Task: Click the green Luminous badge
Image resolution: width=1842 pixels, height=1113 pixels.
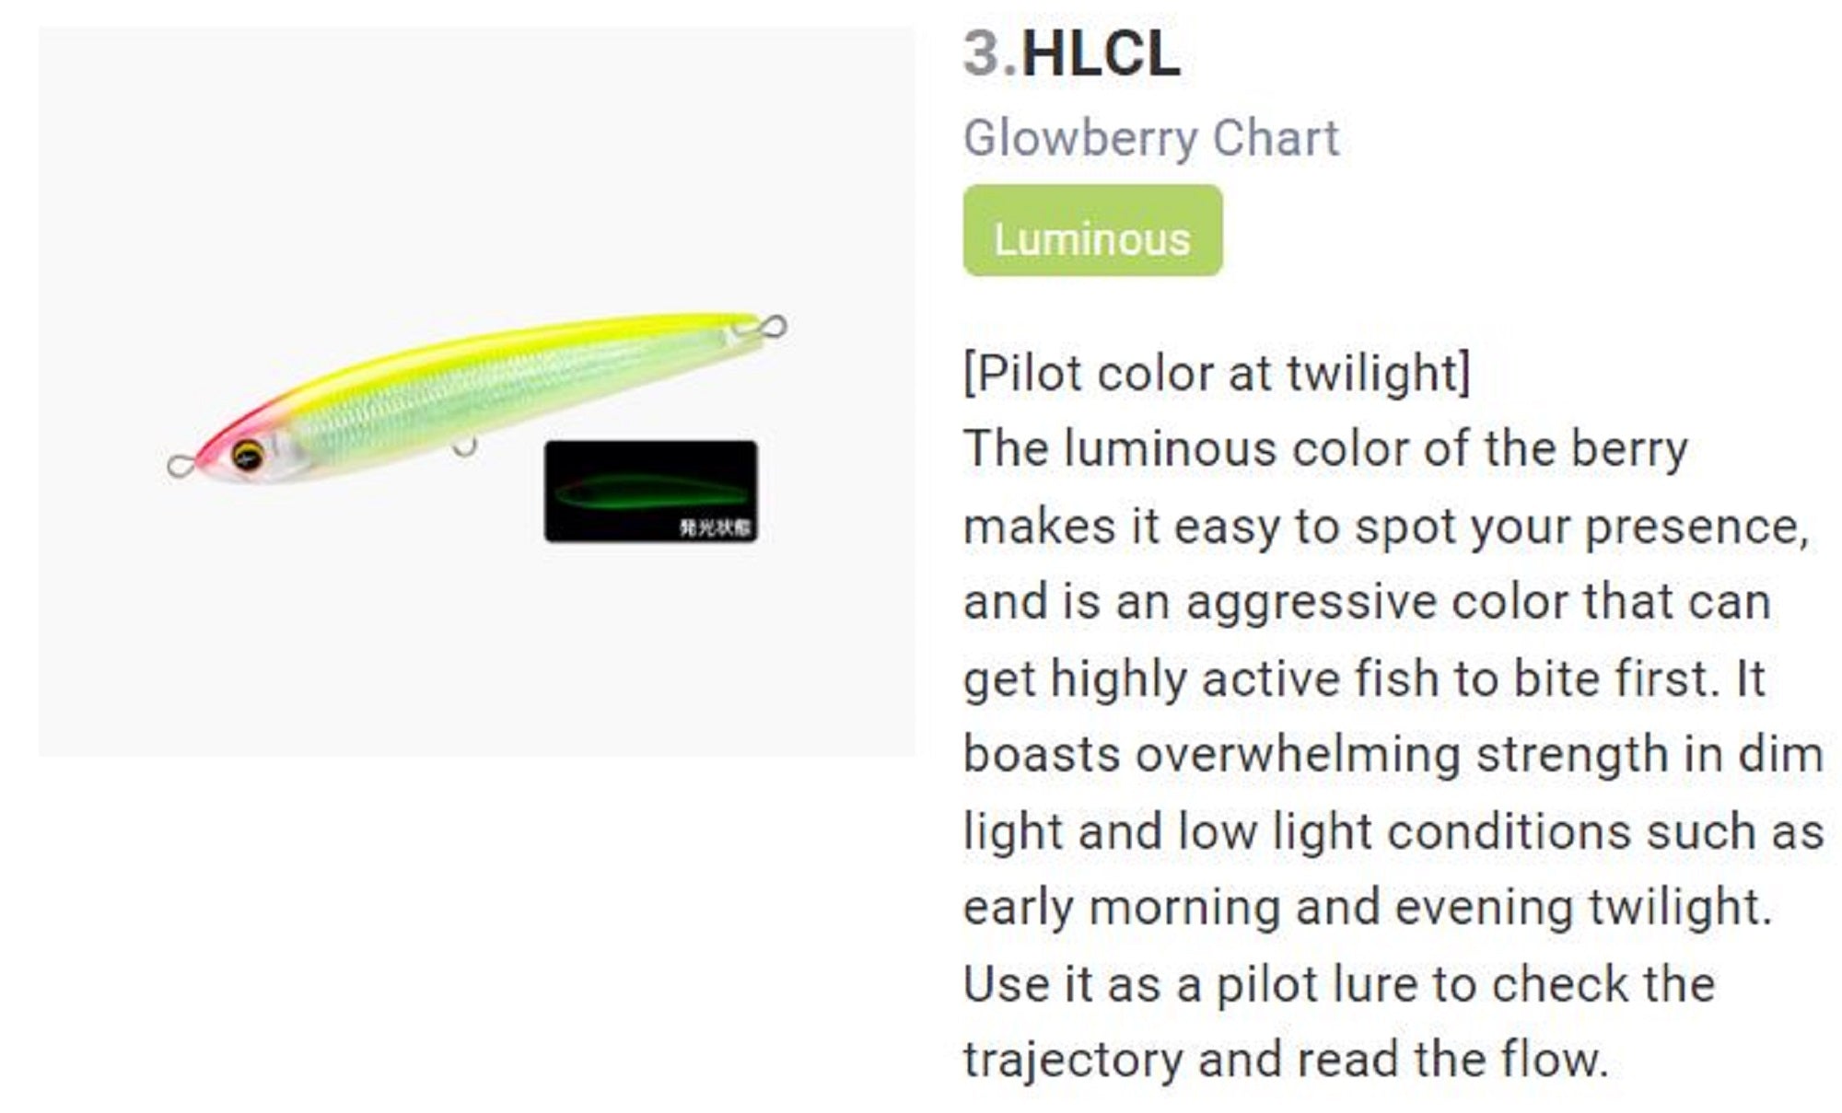Action: tap(1092, 231)
